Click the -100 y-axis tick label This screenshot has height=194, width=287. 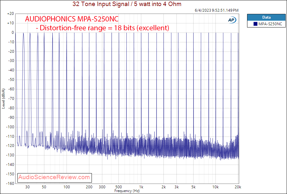pyautogui.click(x=10, y=127)
